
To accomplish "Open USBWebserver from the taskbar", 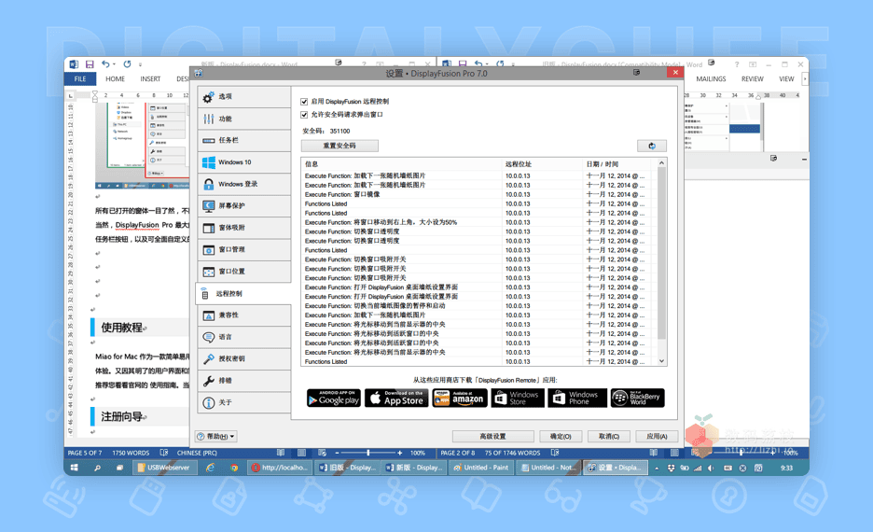I will point(164,468).
